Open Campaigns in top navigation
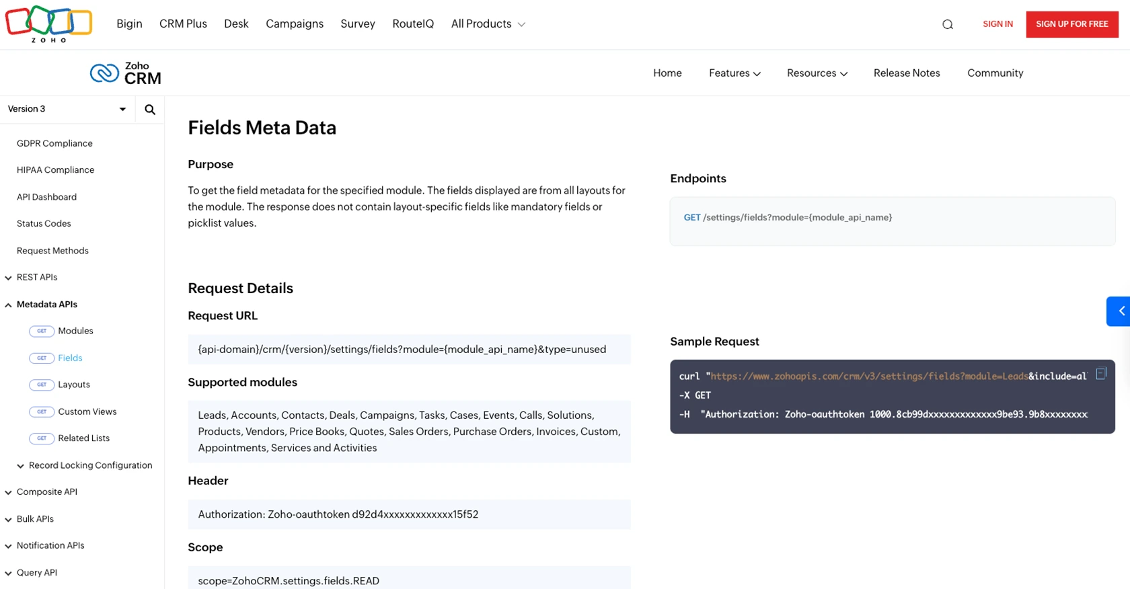Image resolution: width=1130 pixels, height=589 pixels. coord(295,24)
